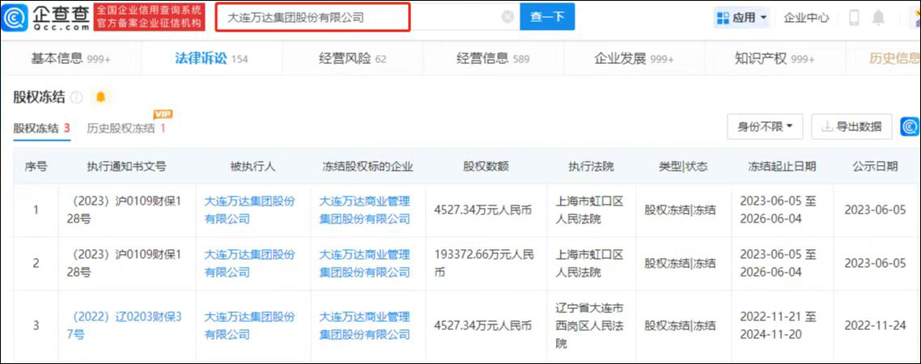Open 企业中心 link
The height and width of the screenshot is (364, 921).
click(x=806, y=18)
